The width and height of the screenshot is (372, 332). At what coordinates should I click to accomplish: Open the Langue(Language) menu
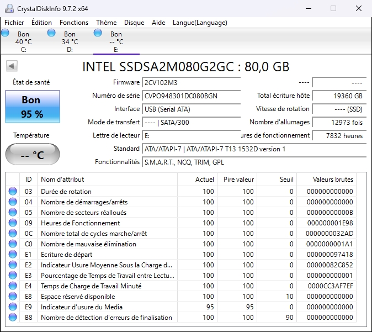200,23
